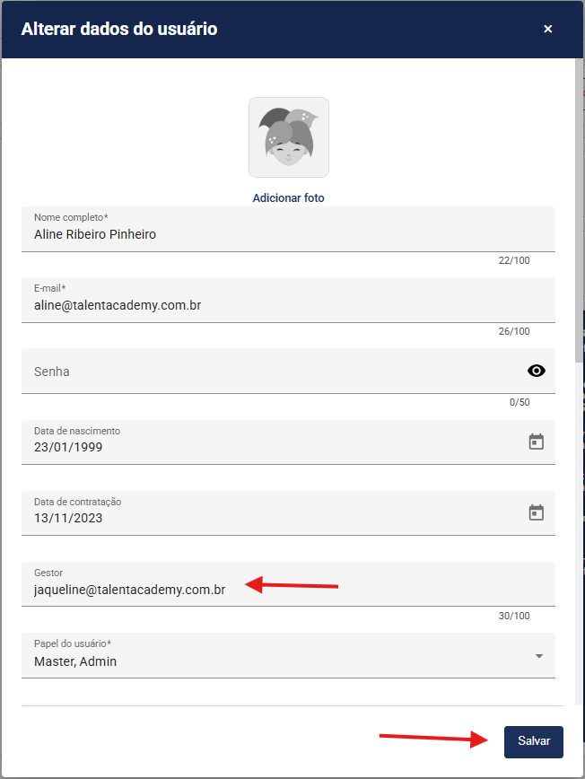585x779 pixels.
Task: Open the birth date calendar picker
Action: pyautogui.click(x=537, y=442)
